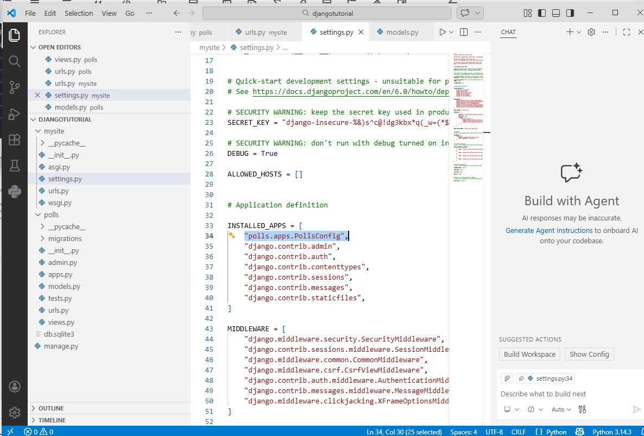The width and height of the screenshot is (644, 436).
Task: Open the Manage gear menu
Action: pyautogui.click(x=14, y=413)
